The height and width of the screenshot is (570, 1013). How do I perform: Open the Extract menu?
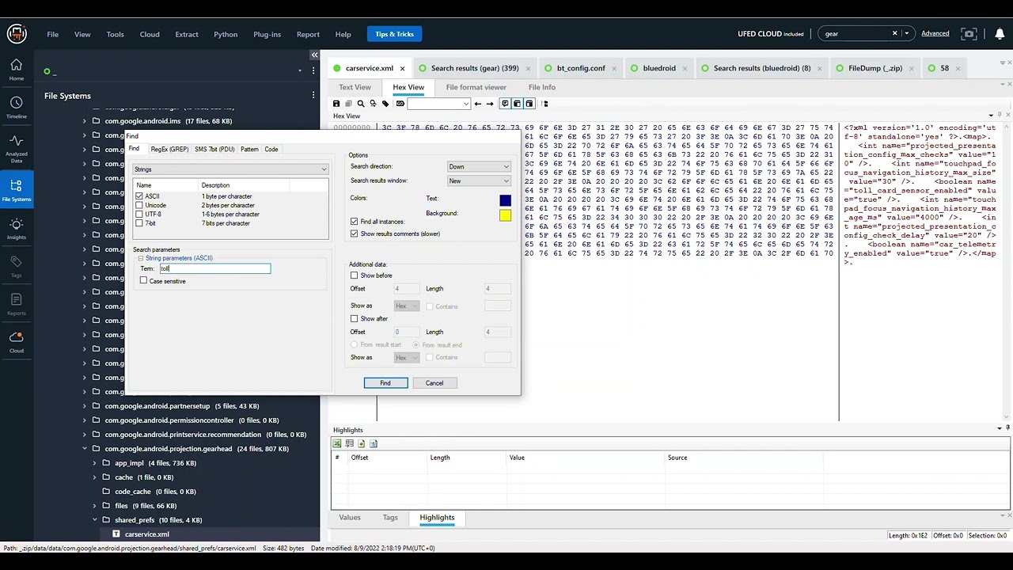[x=187, y=34]
